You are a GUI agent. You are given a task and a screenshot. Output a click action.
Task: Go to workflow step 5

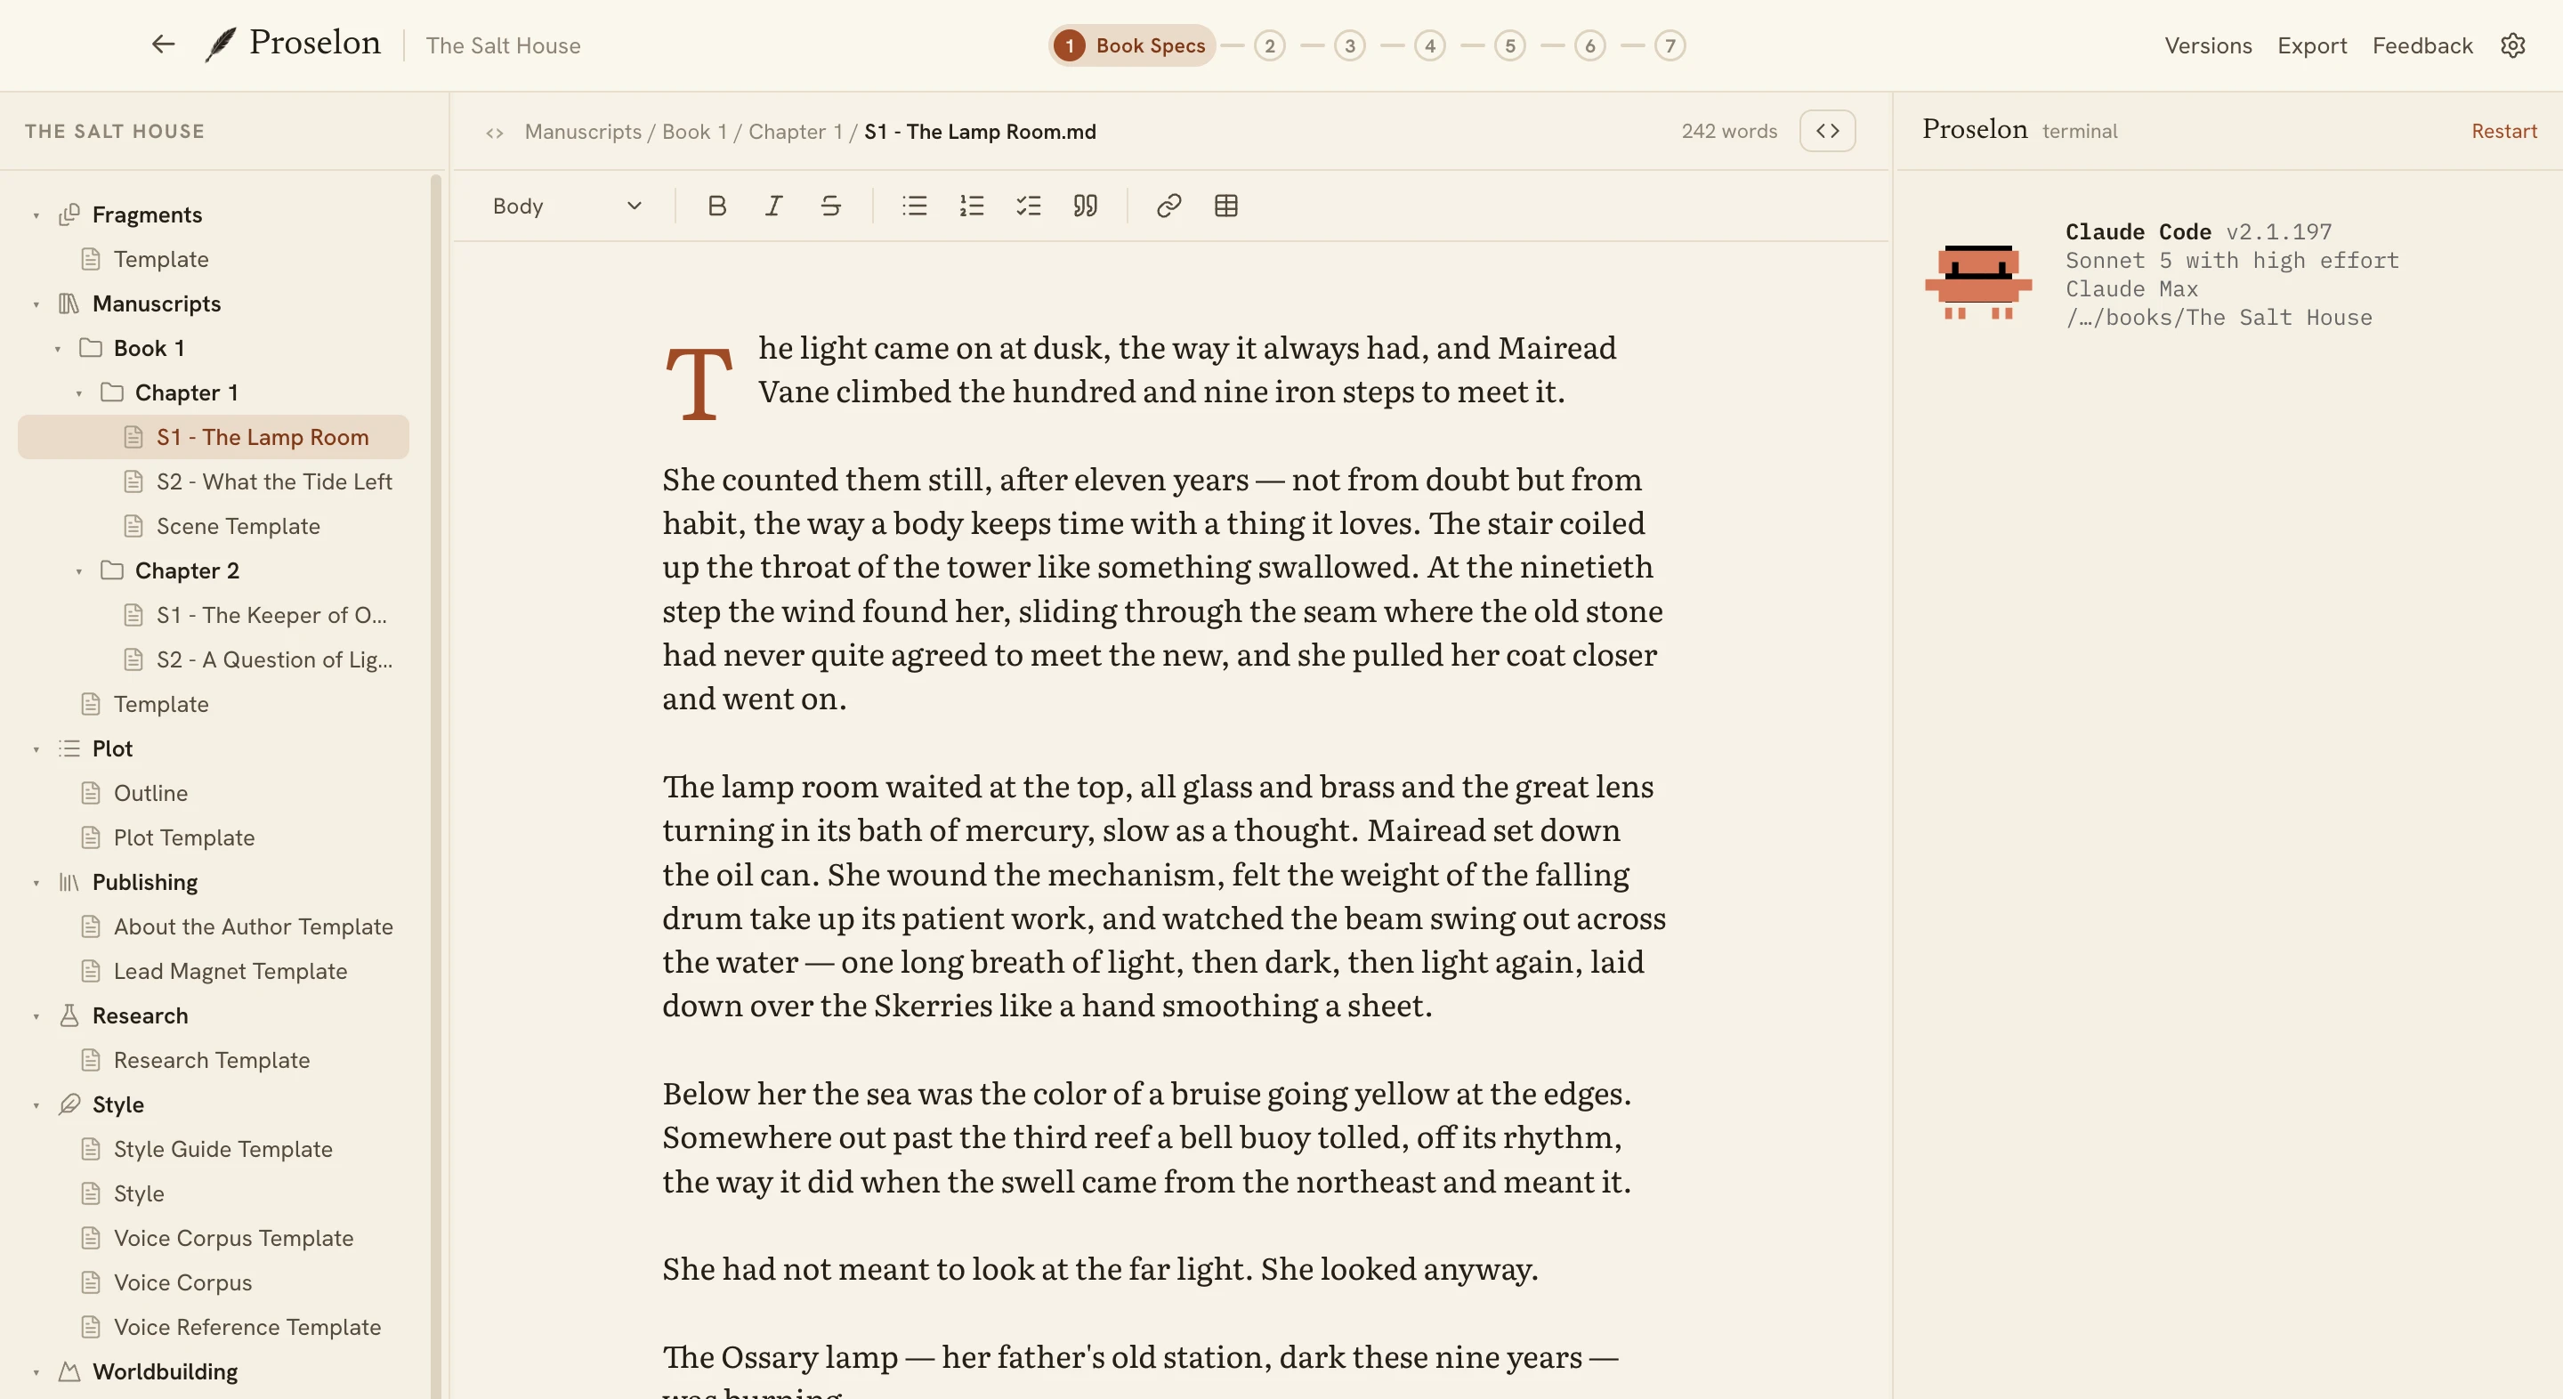click(x=1509, y=45)
